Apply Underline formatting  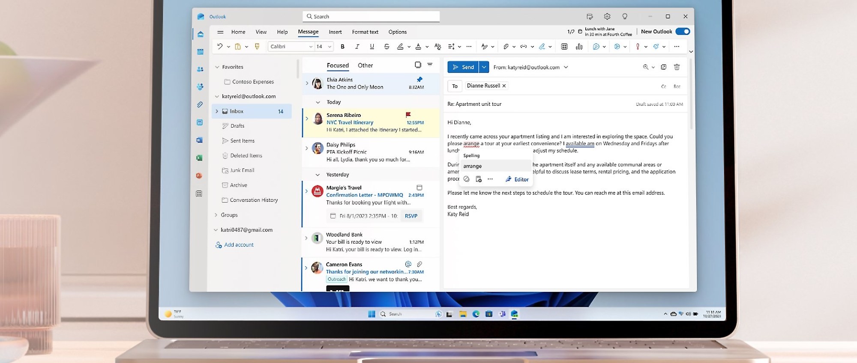click(x=372, y=46)
